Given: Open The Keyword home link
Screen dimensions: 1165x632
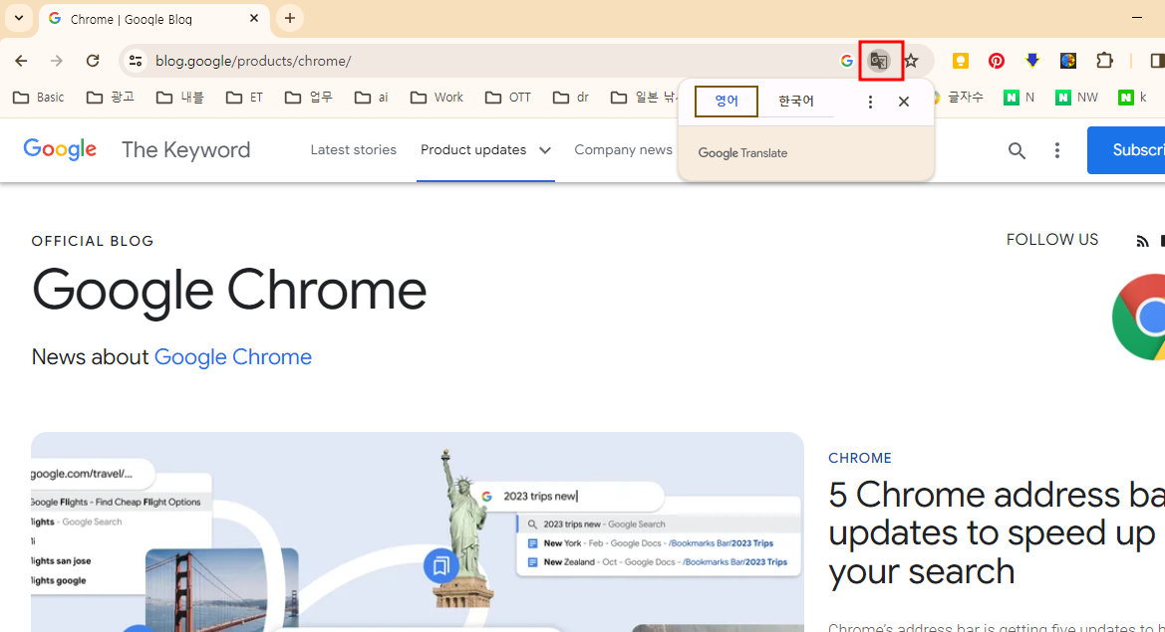Looking at the screenshot, I should pyautogui.click(x=185, y=150).
